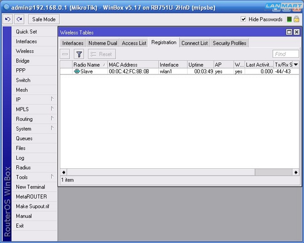This screenshot has height=243, width=304.
Task: Click the remove (minus) toolbar button
Action: (x=65, y=54)
